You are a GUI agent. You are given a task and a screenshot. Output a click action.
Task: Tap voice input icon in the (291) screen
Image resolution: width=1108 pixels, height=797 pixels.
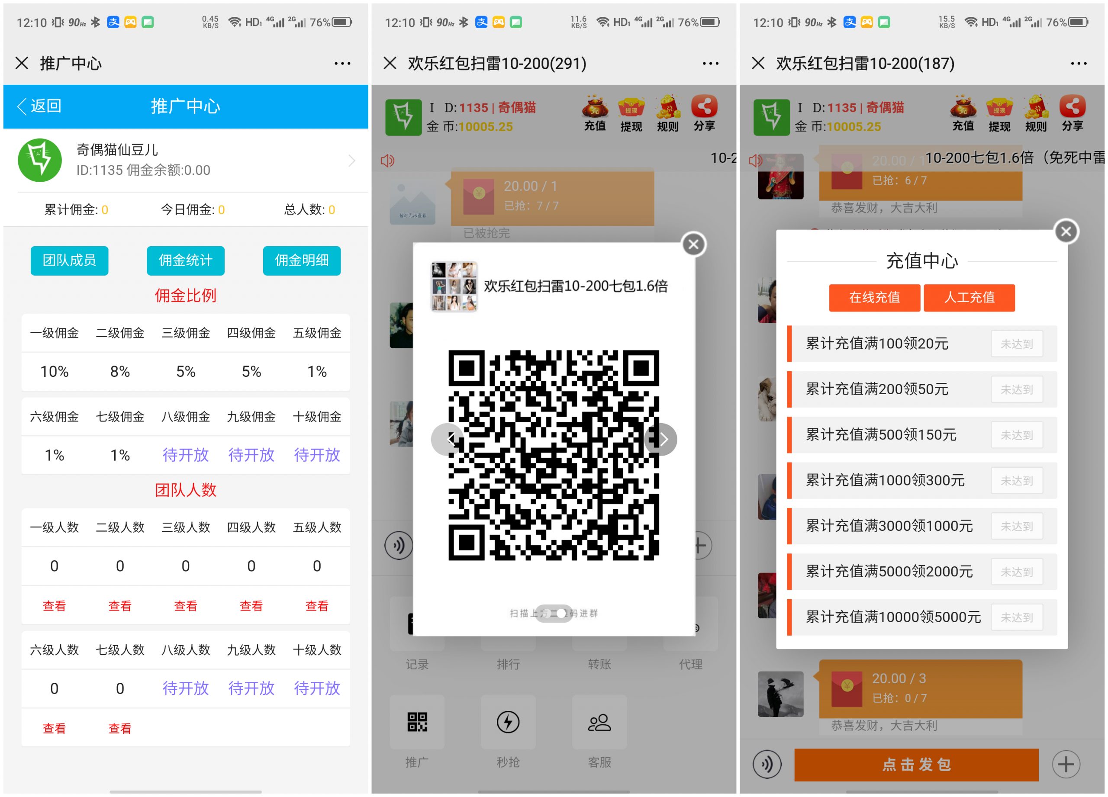(399, 546)
